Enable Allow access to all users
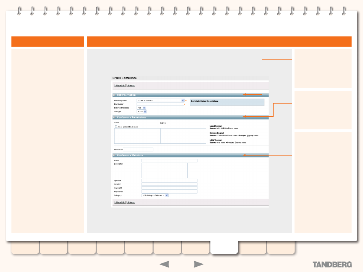The image size is (363, 272). coord(116,127)
